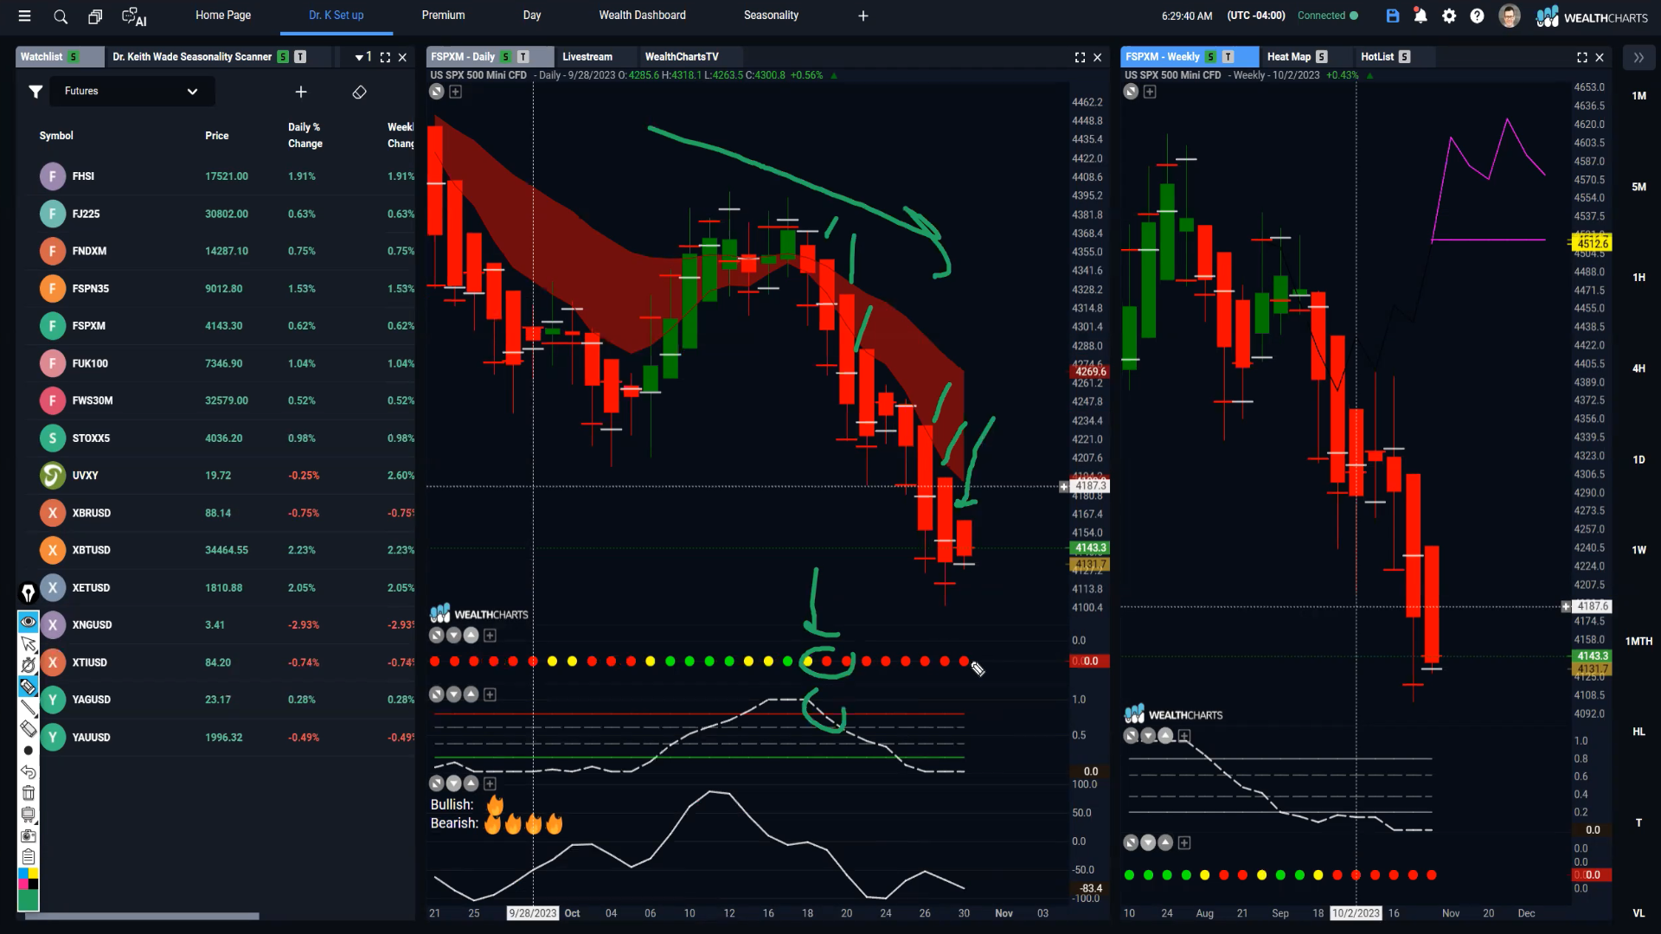Image resolution: width=1661 pixels, height=934 pixels.
Task: Open the symbol search magnifier
Action: [61, 16]
